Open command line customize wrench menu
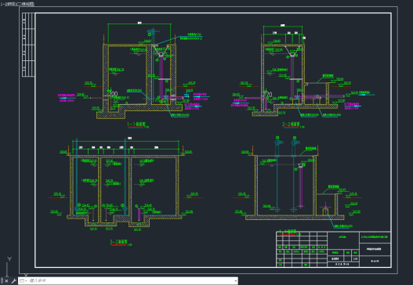Viewport: 413px width, 285px height. [13, 281]
